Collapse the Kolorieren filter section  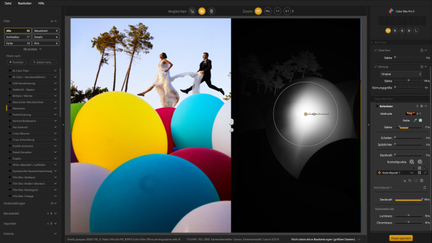426,106
